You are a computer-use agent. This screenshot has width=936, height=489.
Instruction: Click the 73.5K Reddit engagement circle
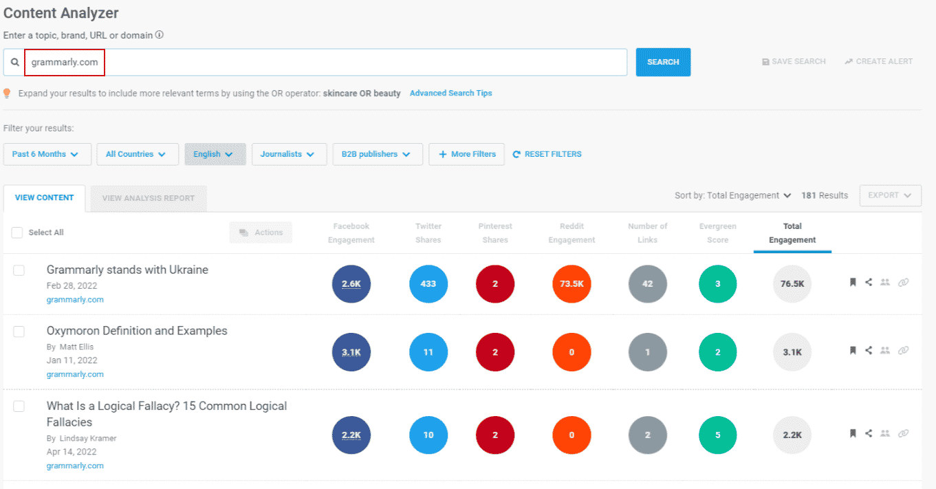click(572, 283)
